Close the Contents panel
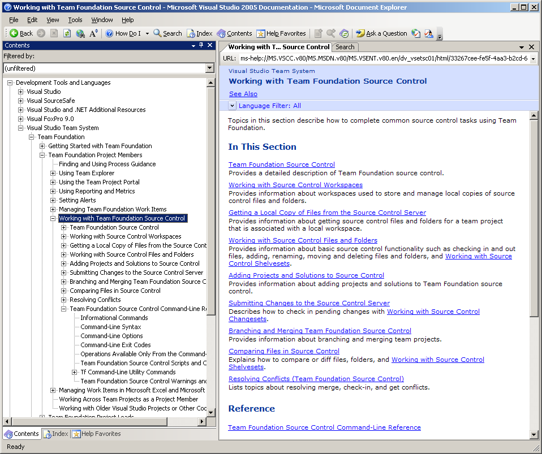The height and width of the screenshot is (454, 542). (x=210, y=45)
